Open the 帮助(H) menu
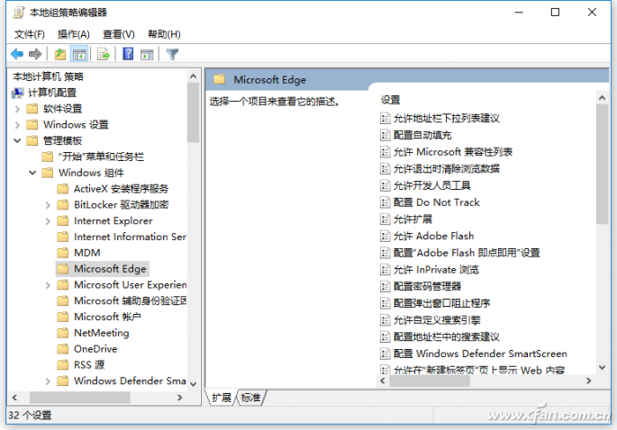Screen dimensions: 617x430 164,34
